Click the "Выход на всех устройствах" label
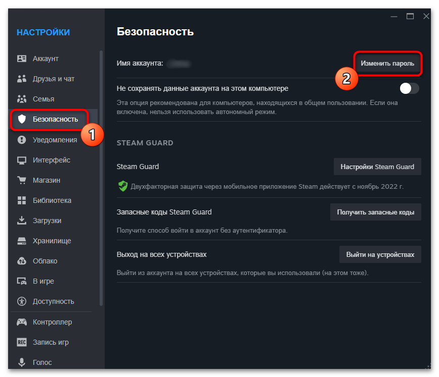 point(161,254)
